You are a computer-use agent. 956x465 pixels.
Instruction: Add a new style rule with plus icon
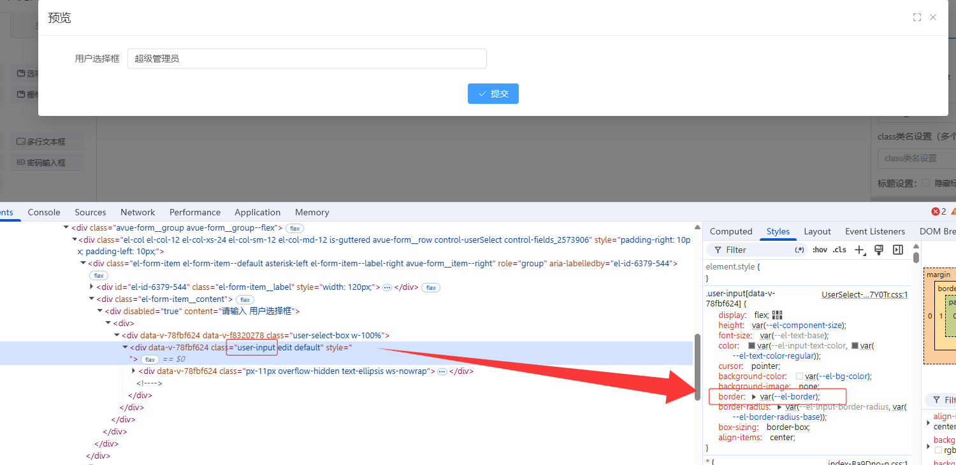pos(860,250)
